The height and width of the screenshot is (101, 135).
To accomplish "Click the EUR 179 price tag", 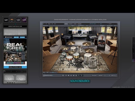I will click(x=16, y=37).
